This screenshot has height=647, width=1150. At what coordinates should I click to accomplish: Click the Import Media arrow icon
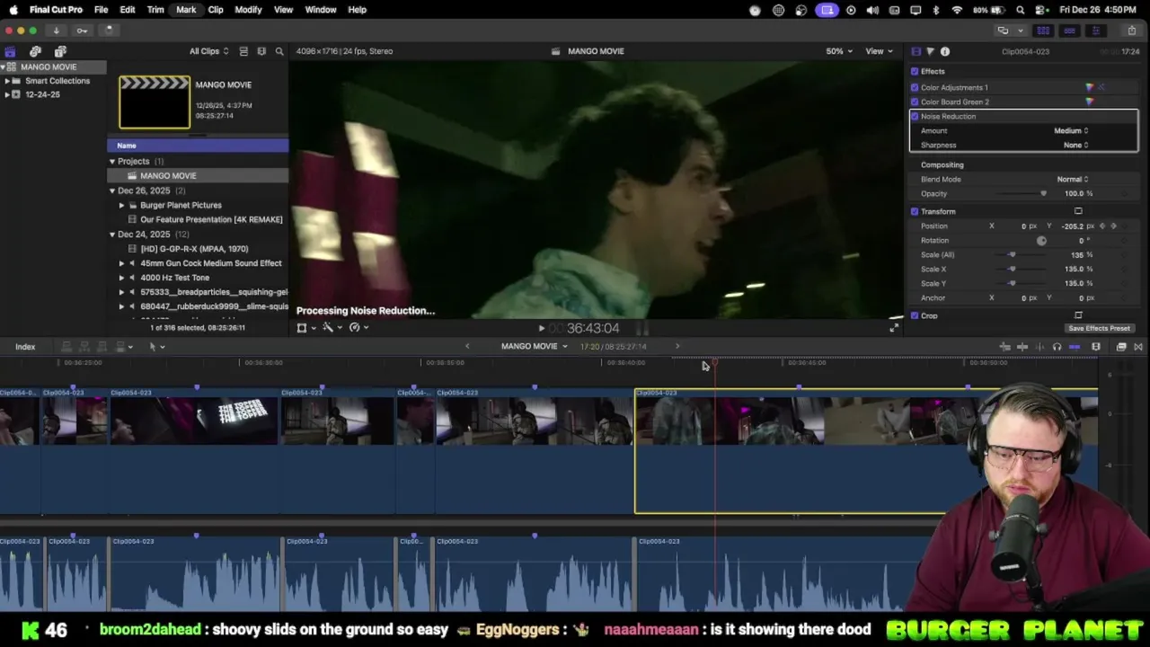click(x=56, y=31)
